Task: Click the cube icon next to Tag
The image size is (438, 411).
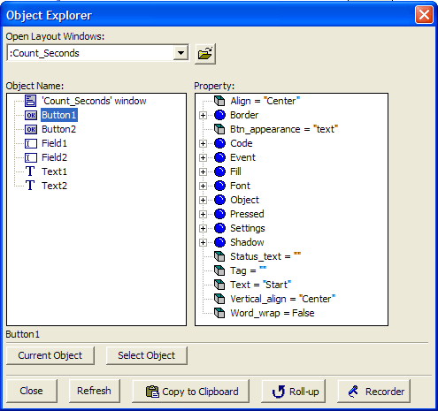Action: 219,270
